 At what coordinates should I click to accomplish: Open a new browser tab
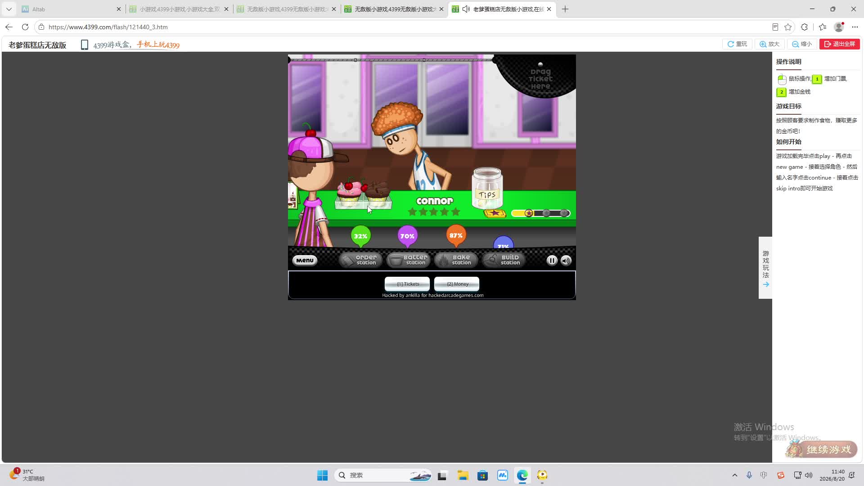point(565,9)
